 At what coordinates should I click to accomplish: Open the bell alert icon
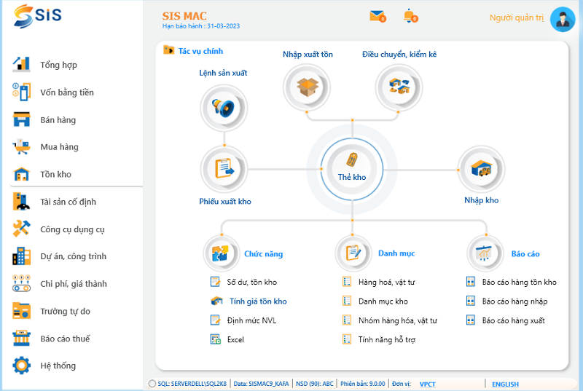(411, 16)
